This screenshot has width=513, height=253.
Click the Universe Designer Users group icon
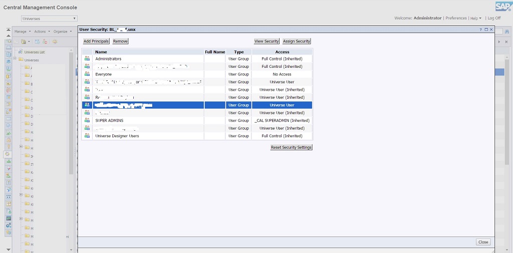pyautogui.click(x=87, y=136)
